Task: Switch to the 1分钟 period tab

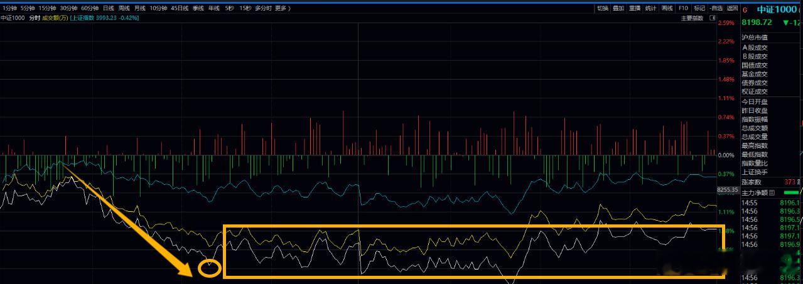Action: tap(9, 8)
